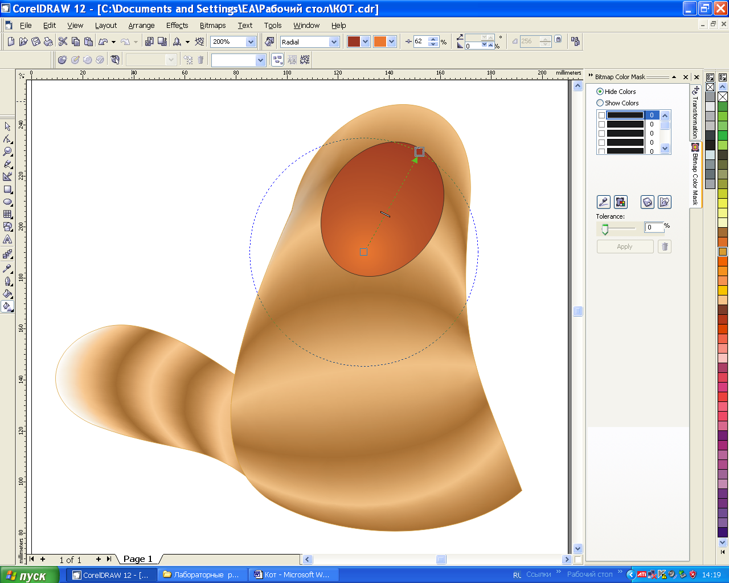The width and height of the screenshot is (729, 583).
Task: Click the пуск Start button
Action: click(x=30, y=575)
